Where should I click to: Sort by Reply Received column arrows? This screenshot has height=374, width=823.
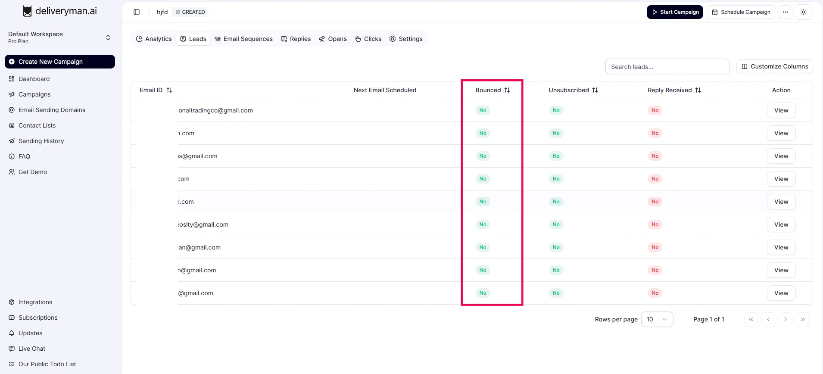(x=698, y=90)
